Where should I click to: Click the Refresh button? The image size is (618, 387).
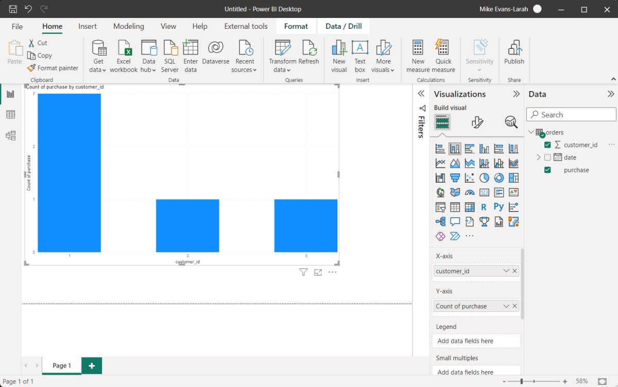pos(309,52)
